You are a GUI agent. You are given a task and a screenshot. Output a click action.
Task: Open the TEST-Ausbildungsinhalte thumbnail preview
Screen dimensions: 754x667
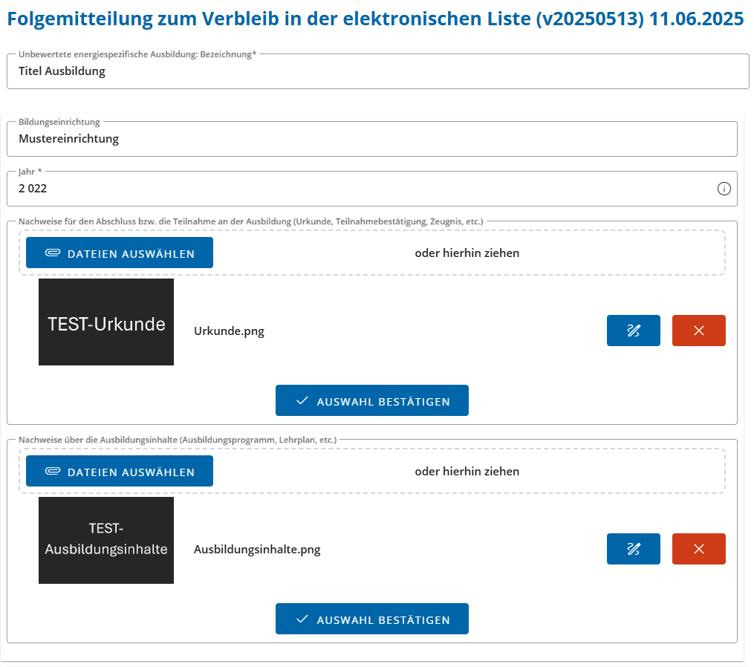pos(106,541)
